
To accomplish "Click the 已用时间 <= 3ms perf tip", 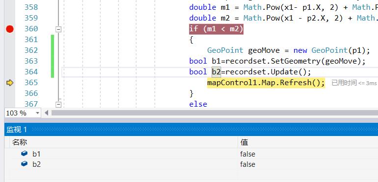I will [354, 83].
